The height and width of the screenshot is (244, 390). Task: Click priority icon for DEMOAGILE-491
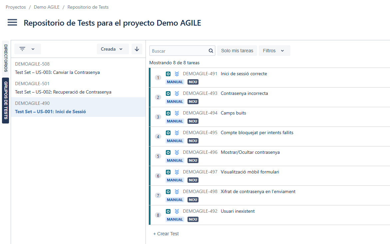pos(177,74)
